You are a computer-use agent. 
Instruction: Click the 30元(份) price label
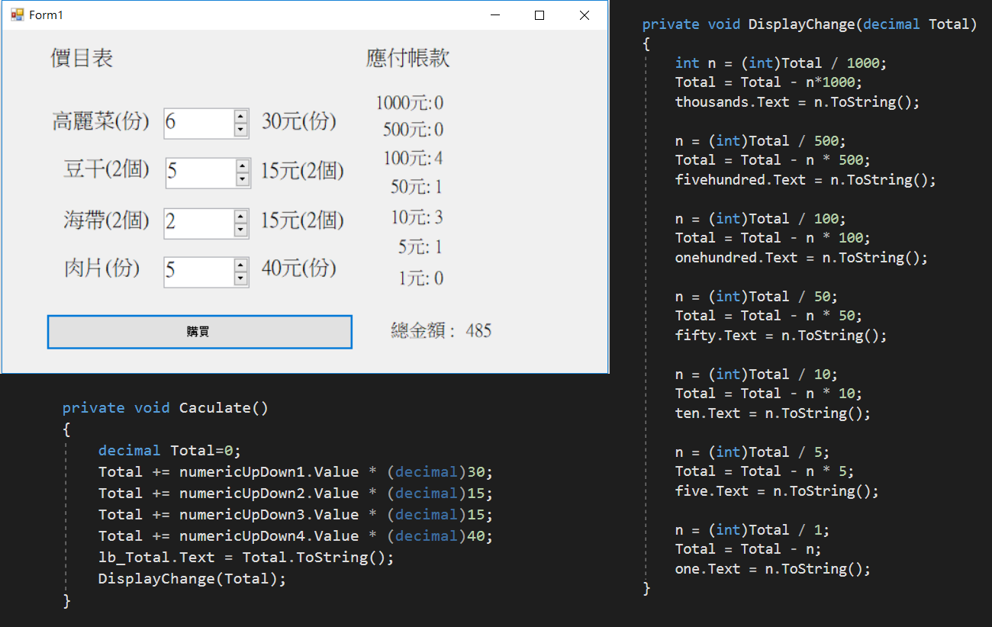pyautogui.click(x=298, y=121)
